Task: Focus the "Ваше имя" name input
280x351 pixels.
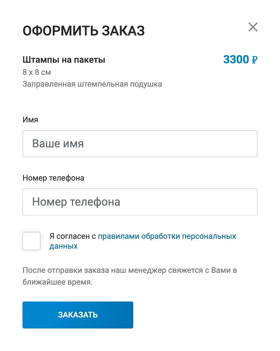Action: pyautogui.click(x=140, y=144)
